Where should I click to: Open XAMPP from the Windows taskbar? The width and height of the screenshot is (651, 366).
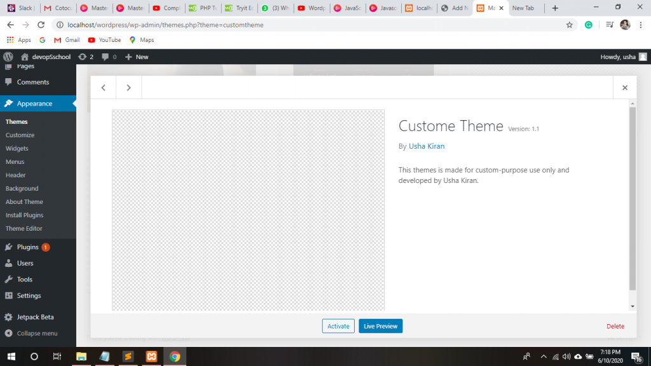pyautogui.click(x=152, y=356)
